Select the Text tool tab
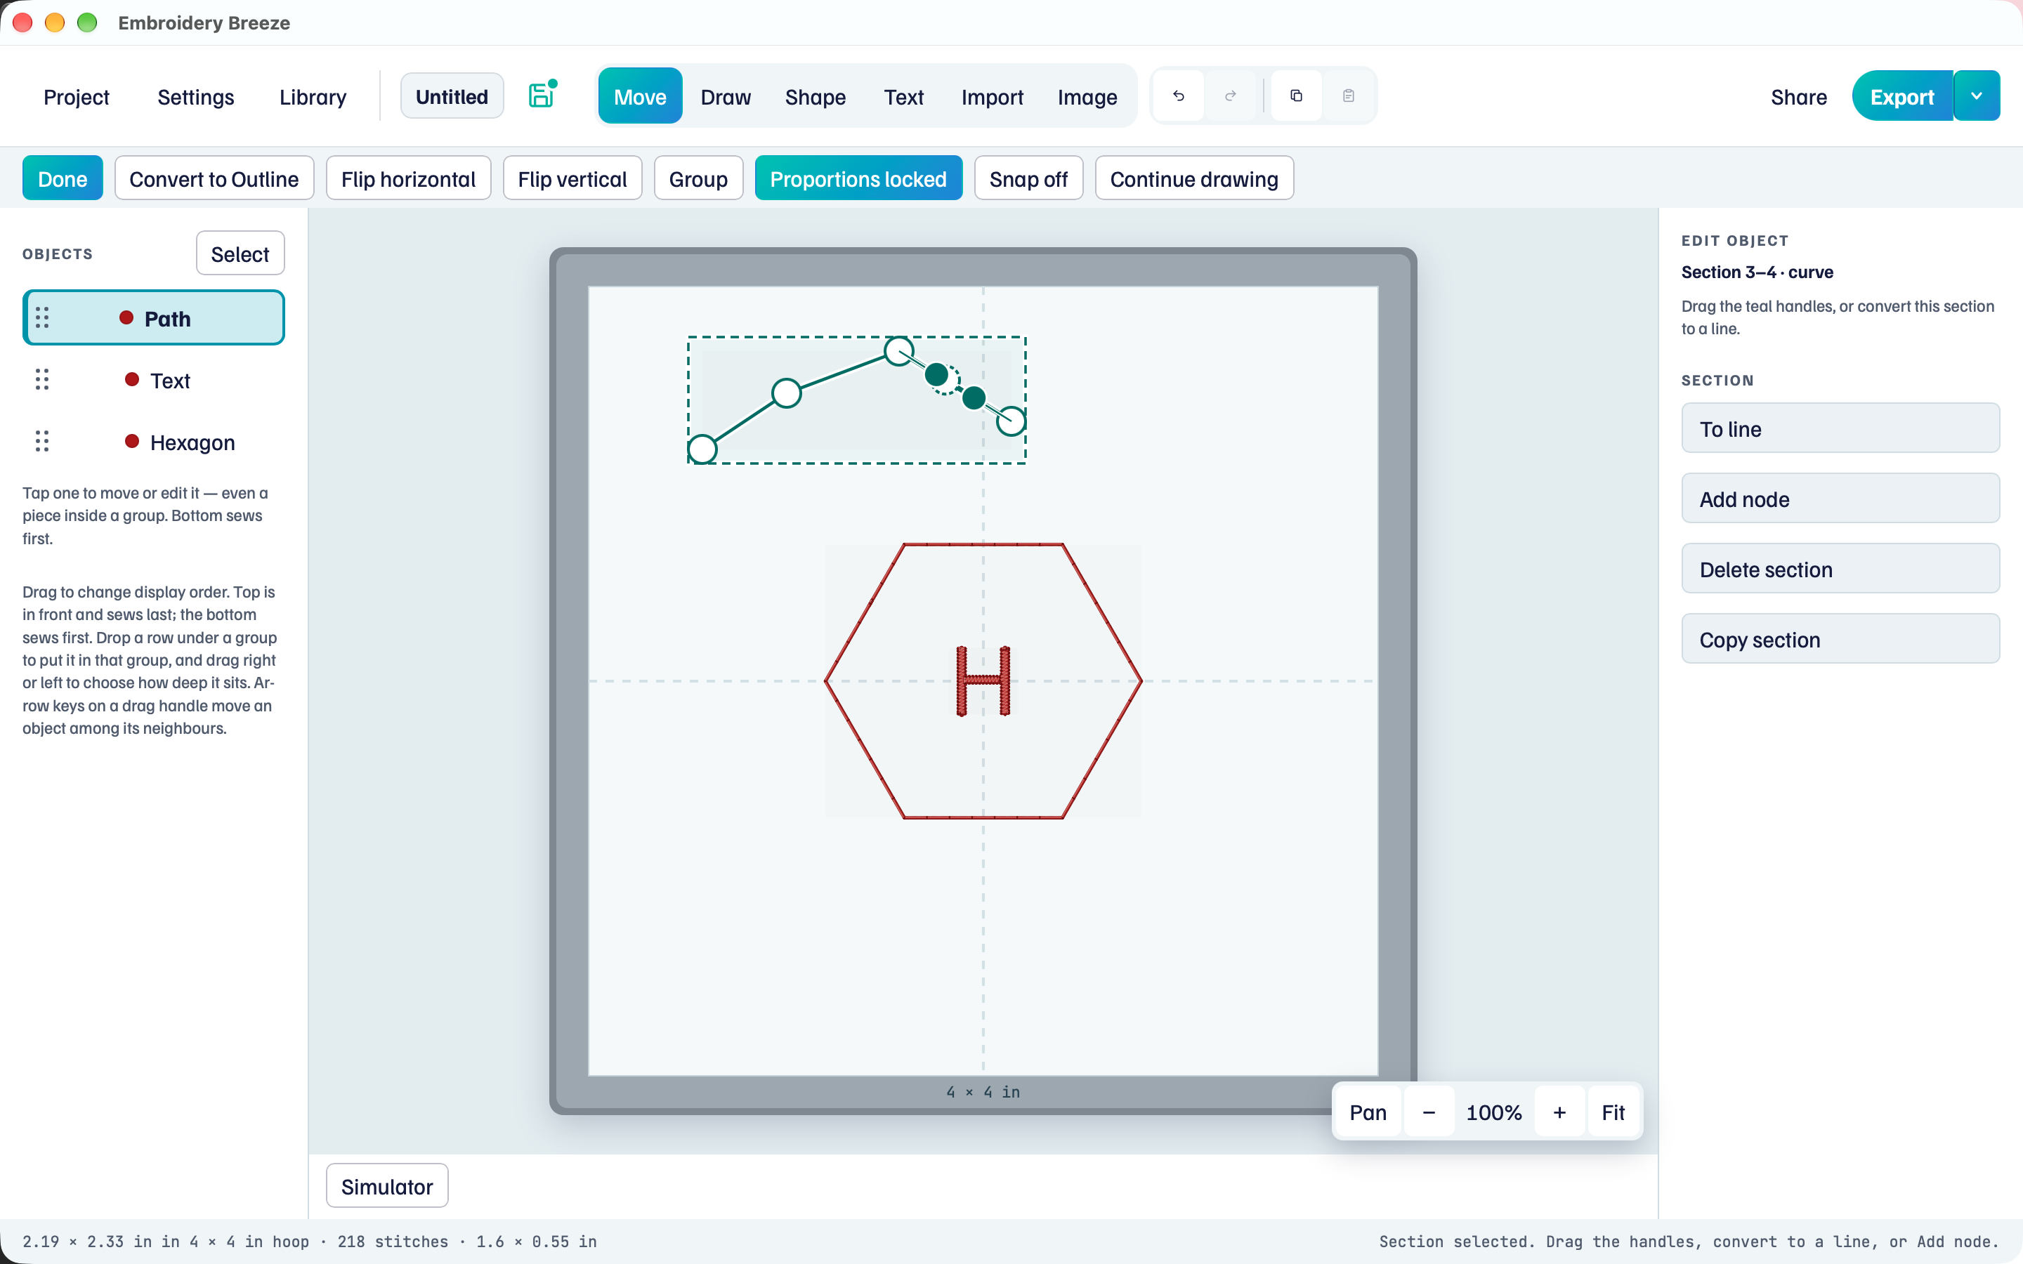The height and width of the screenshot is (1264, 2023). tap(903, 97)
